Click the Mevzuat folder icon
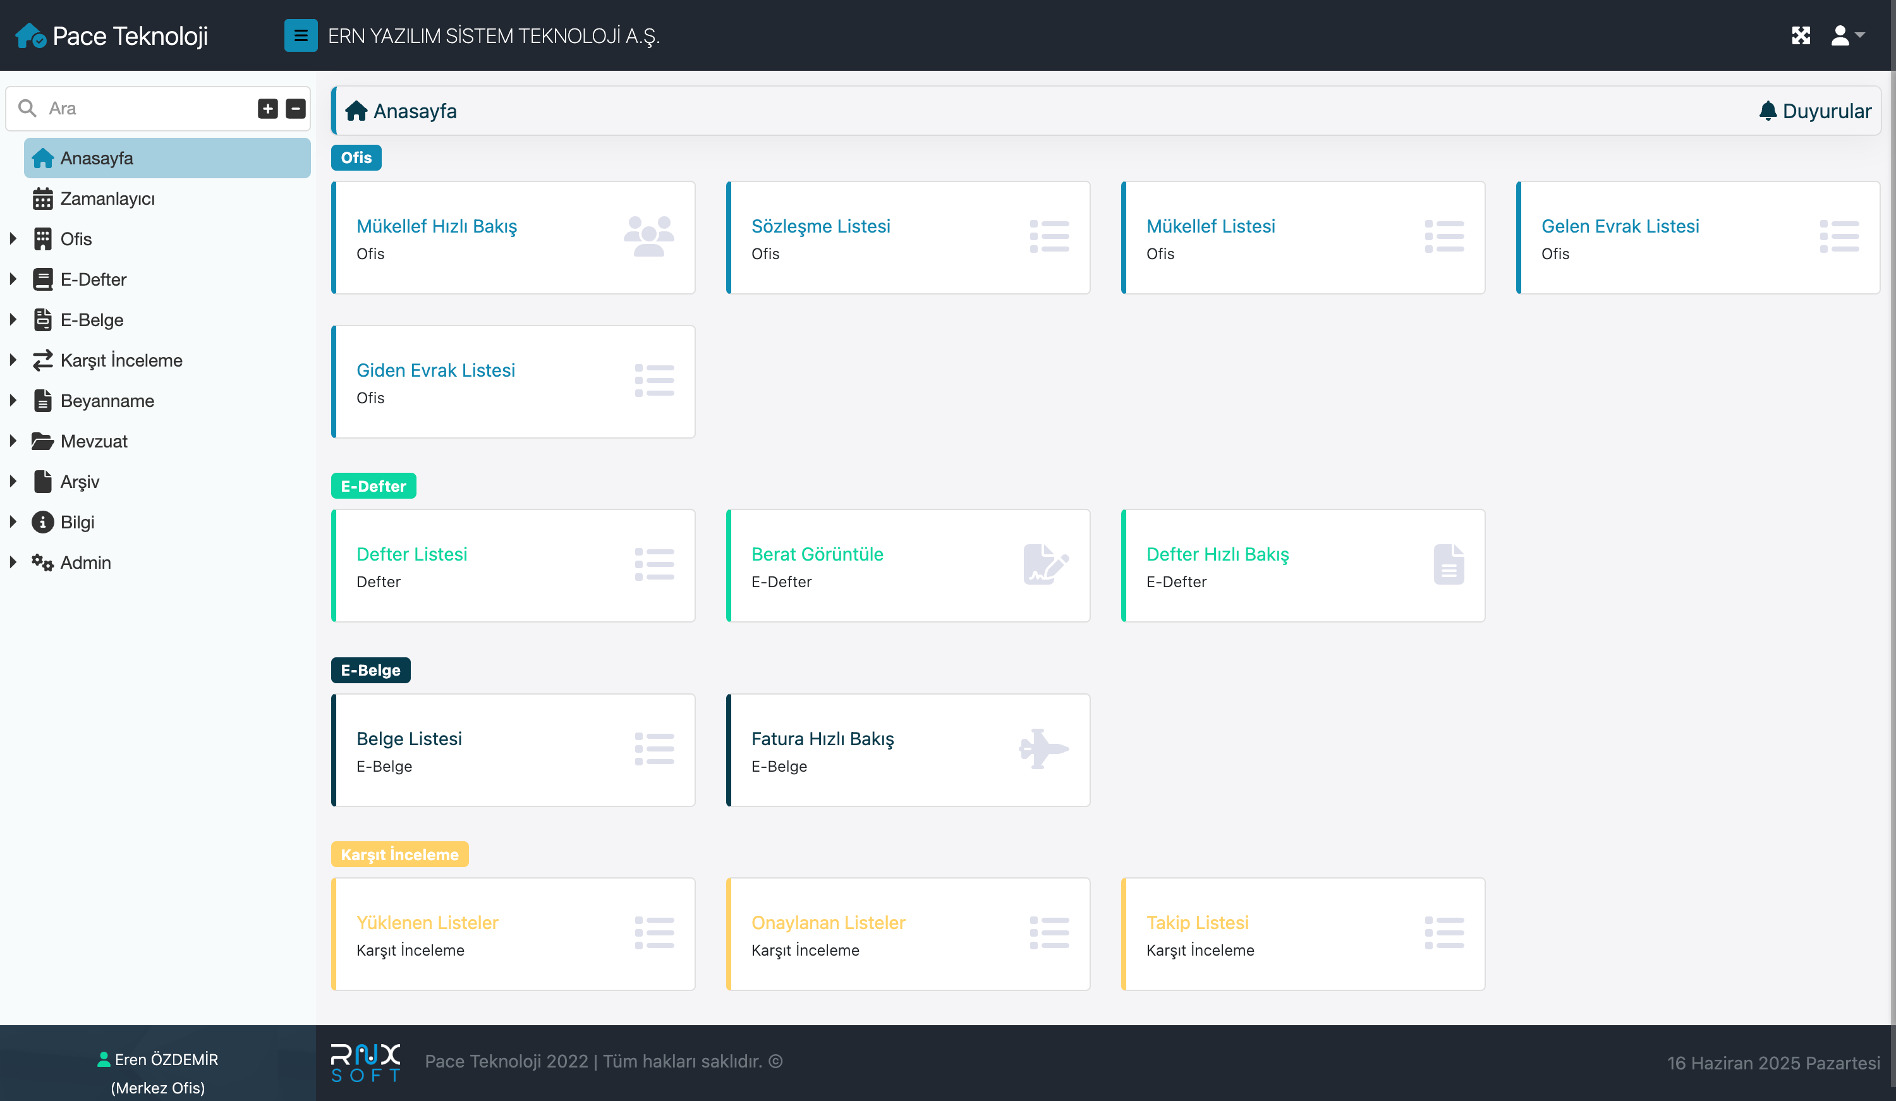 42,441
